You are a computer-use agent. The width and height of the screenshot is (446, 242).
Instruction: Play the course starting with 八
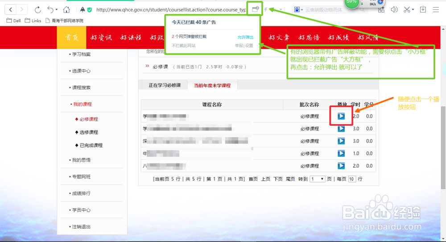click(341, 166)
